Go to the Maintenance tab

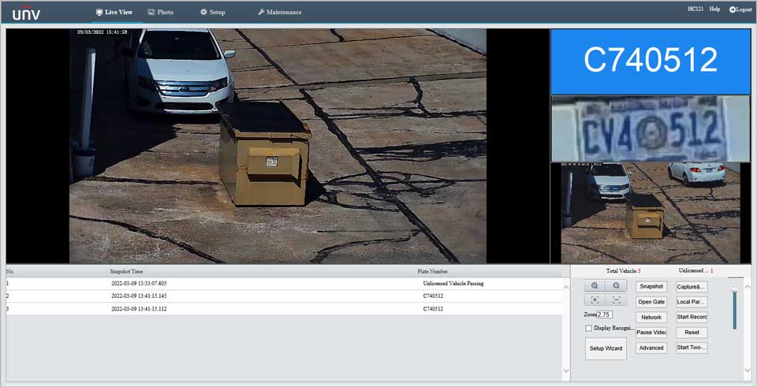(279, 13)
